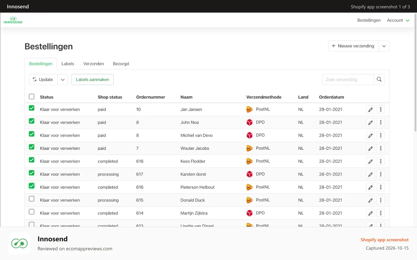The image size is (417, 260).
Task: Sort by Ordernummer column header
Action: click(x=150, y=97)
